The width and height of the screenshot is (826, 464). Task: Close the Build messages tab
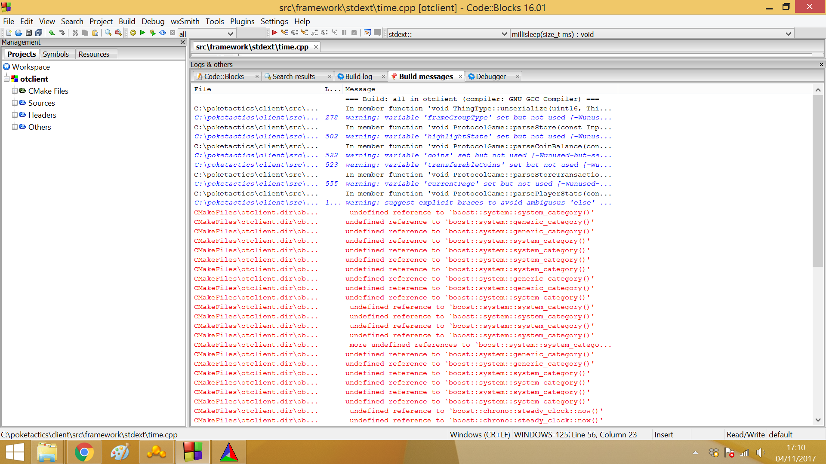460,76
